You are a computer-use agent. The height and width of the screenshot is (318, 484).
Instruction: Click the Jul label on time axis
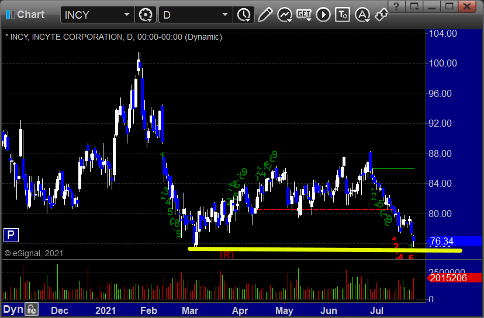376,310
